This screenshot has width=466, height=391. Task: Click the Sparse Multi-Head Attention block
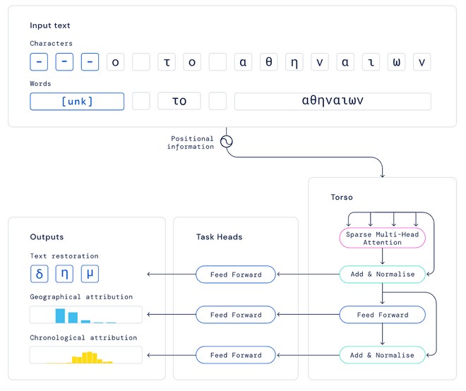coord(382,239)
